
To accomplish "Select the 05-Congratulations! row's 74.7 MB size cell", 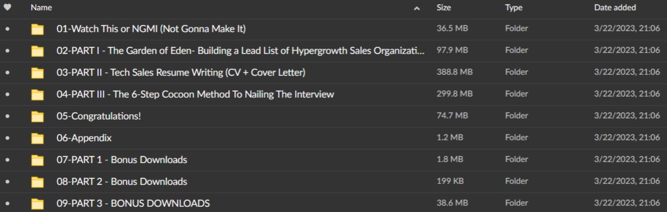I will 452,116.
